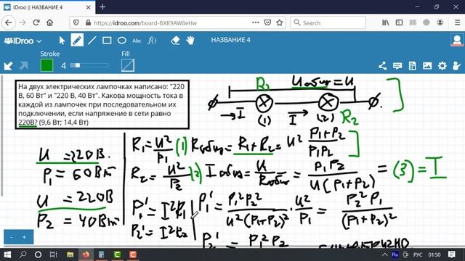
Task: Switch to the IDroo НАЗВАНИЕ 4 tab
Action: point(47,7)
